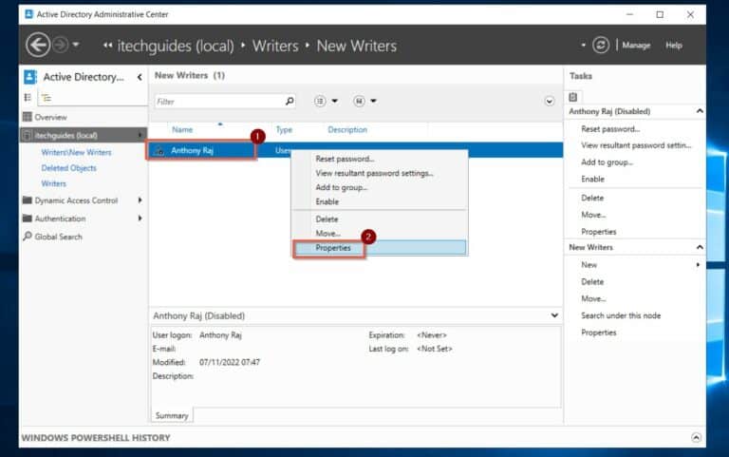Collapse the New Writers tasks section
This screenshot has height=457, width=729.
pyautogui.click(x=700, y=247)
